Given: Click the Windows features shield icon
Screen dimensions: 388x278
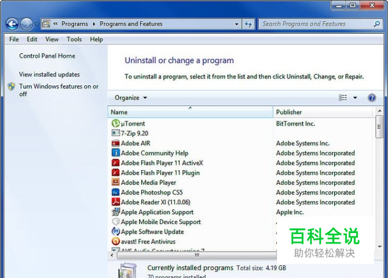Looking at the screenshot, I should (11, 86).
